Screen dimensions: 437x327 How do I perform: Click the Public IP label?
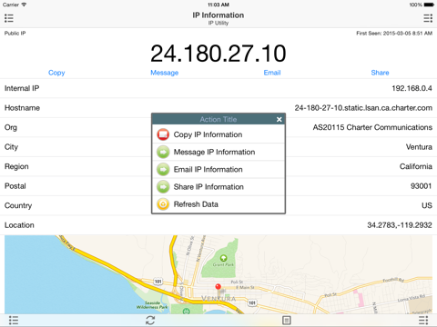pos(15,34)
